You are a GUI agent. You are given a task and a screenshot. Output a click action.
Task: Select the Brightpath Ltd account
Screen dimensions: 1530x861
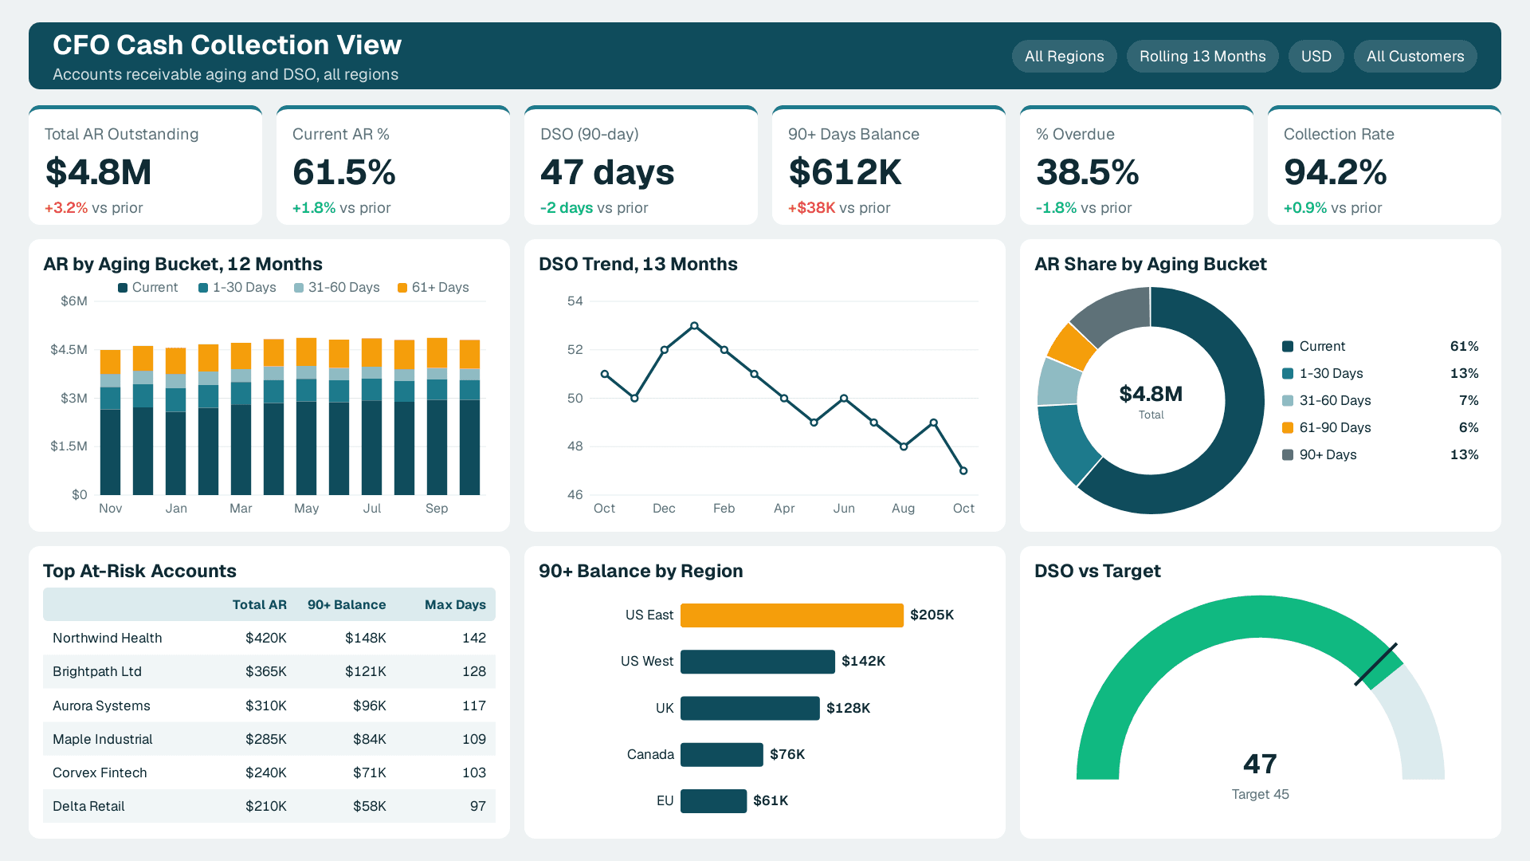click(269, 671)
